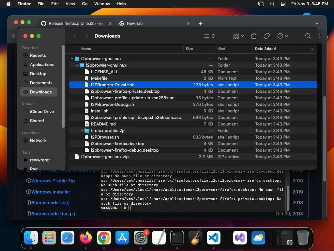
Task: Click the Finder share icon
Action: (x=254, y=36)
